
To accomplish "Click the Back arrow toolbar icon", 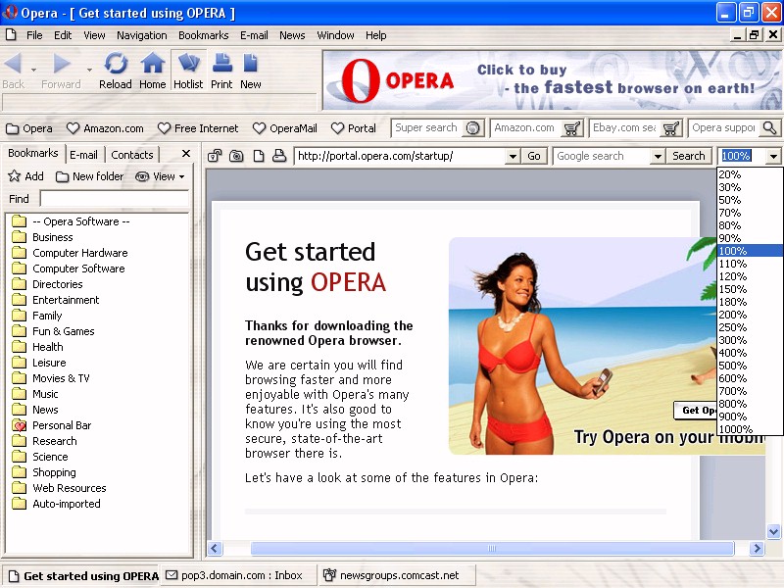I will (13, 64).
